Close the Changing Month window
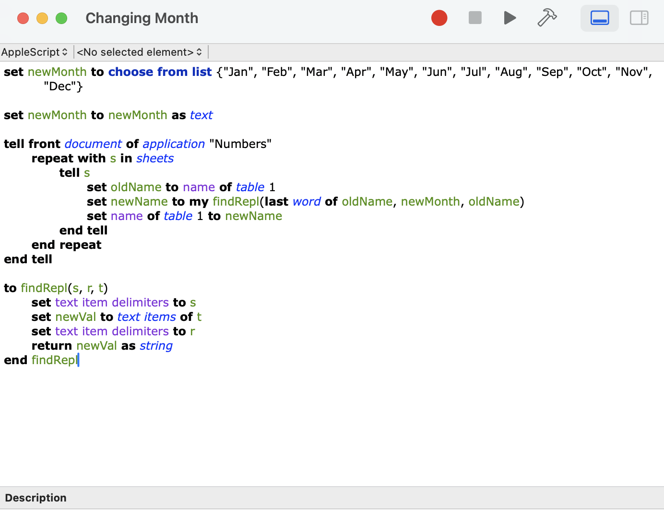Viewport: 664px width, 514px height. (x=23, y=18)
